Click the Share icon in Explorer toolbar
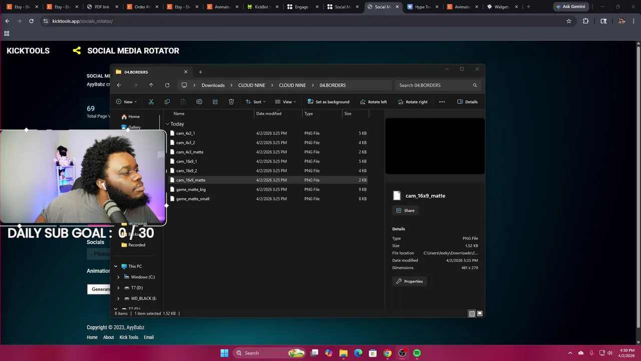This screenshot has width=641, height=361. pos(215,102)
